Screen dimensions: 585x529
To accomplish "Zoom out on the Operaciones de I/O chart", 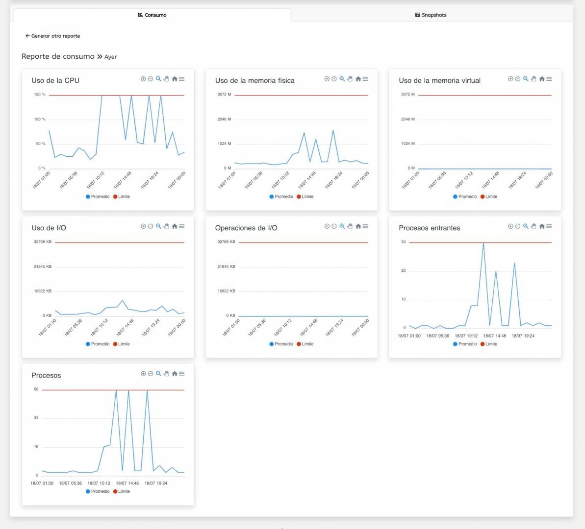I will [334, 226].
